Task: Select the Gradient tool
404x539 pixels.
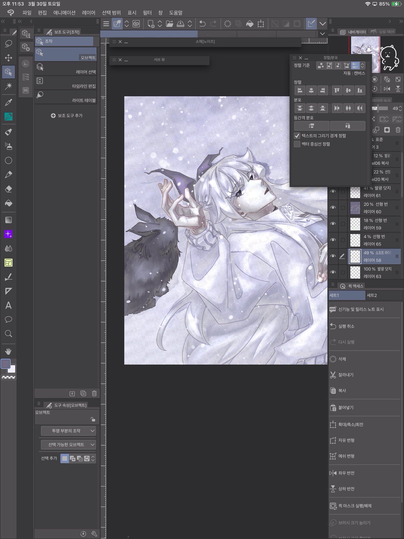Action: 8,220
